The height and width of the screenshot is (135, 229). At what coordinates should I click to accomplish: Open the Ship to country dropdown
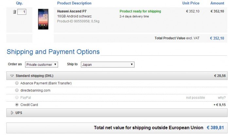pyautogui.click(x=108, y=65)
